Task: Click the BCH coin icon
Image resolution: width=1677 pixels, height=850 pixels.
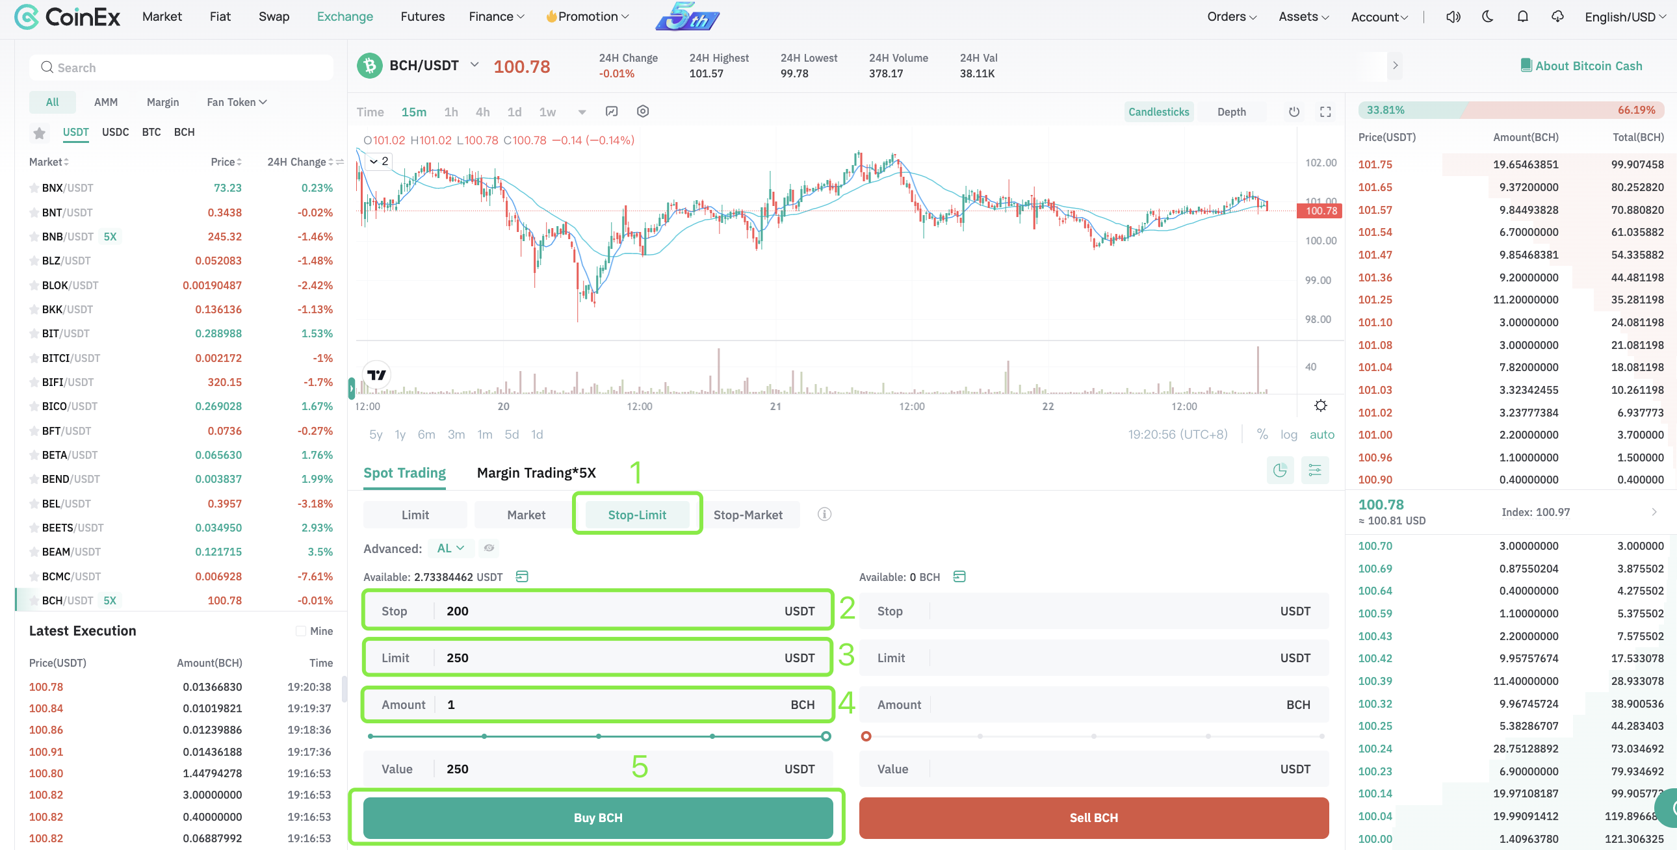Action: [x=370, y=66]
